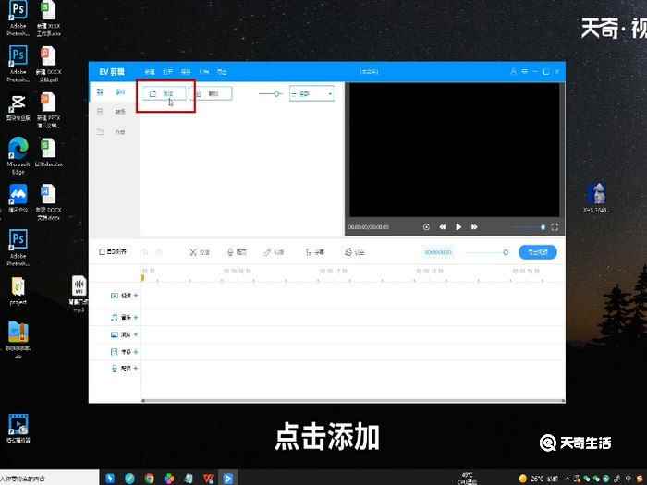Expand the music track with plus sign
Viewport: 647px width, 485px height.
136,317
